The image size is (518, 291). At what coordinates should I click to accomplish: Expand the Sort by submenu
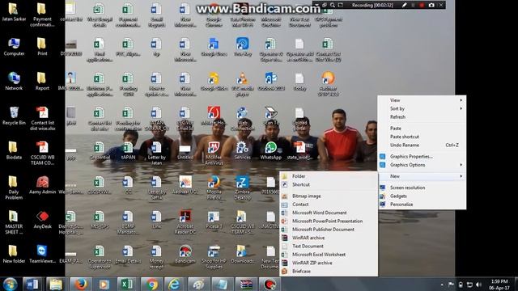[x=422, y=108]
